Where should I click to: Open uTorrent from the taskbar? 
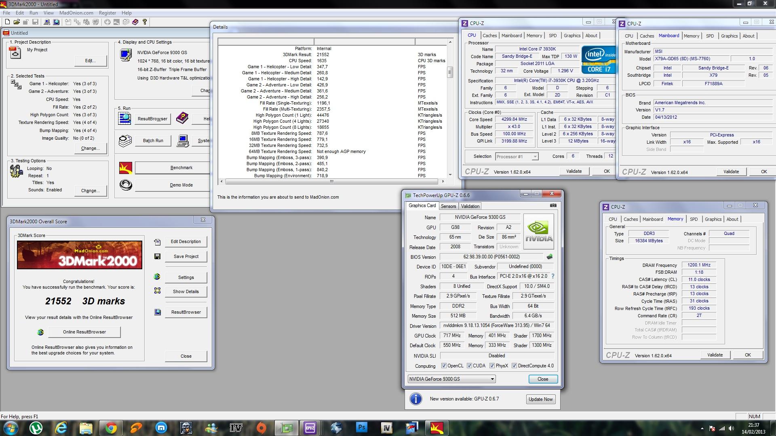(36, 428)
